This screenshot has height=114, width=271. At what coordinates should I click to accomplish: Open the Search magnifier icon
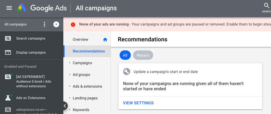pyautogui.click(x=267, y=6)
